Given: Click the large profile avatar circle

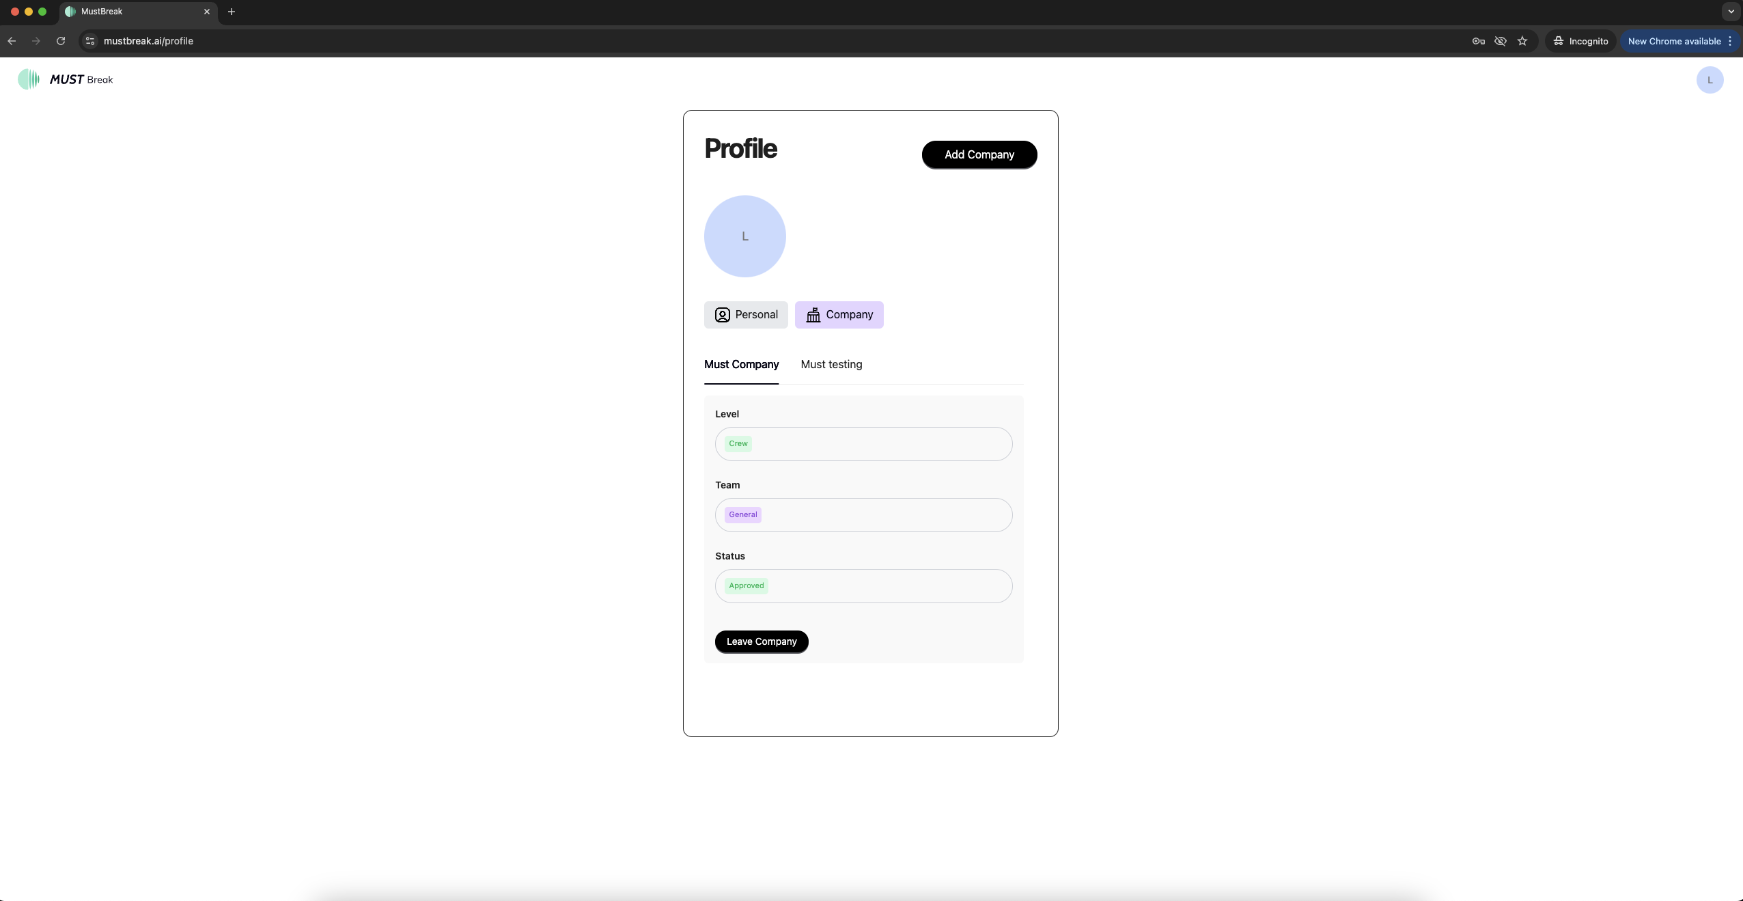Looking at the screenshot, I should pos(745,236).
